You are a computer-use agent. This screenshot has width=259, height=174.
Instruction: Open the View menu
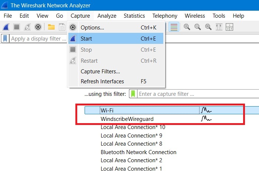(x=42, y=16)
